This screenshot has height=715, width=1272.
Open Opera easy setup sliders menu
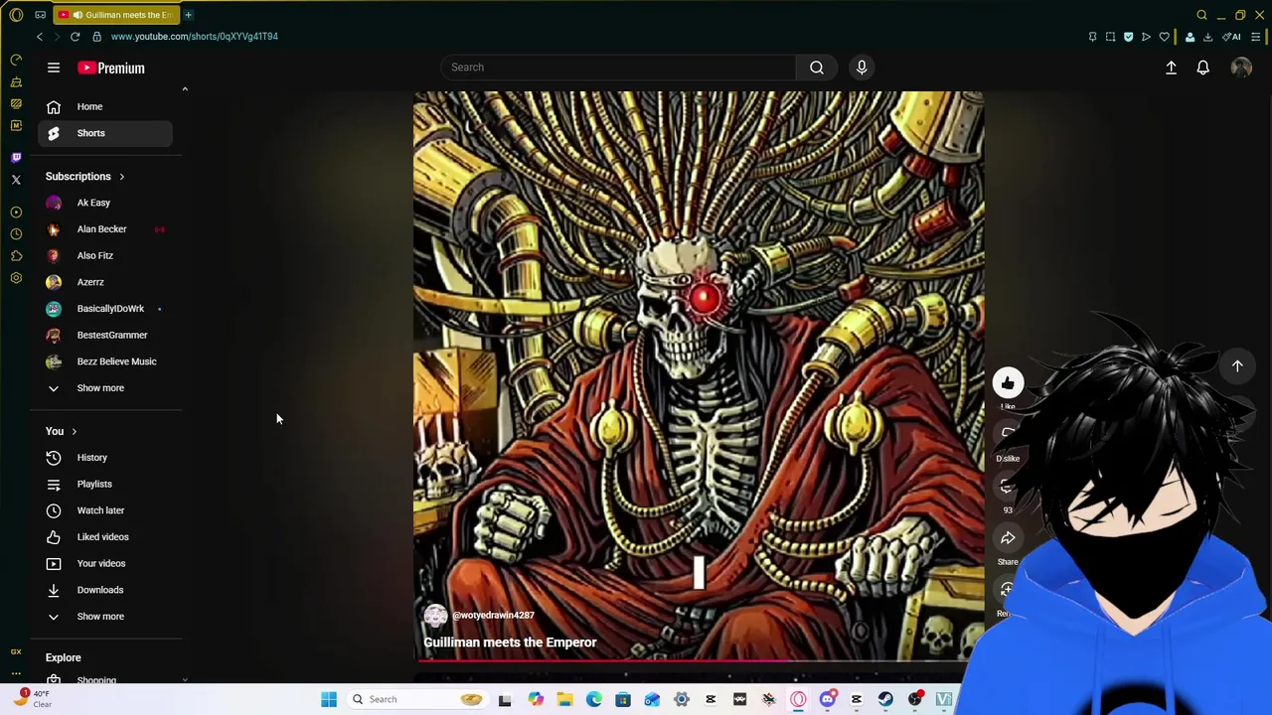click(1256, 37)
